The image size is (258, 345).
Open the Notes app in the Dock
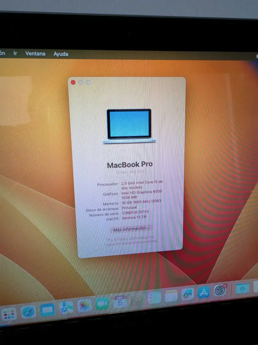point(171,296)
